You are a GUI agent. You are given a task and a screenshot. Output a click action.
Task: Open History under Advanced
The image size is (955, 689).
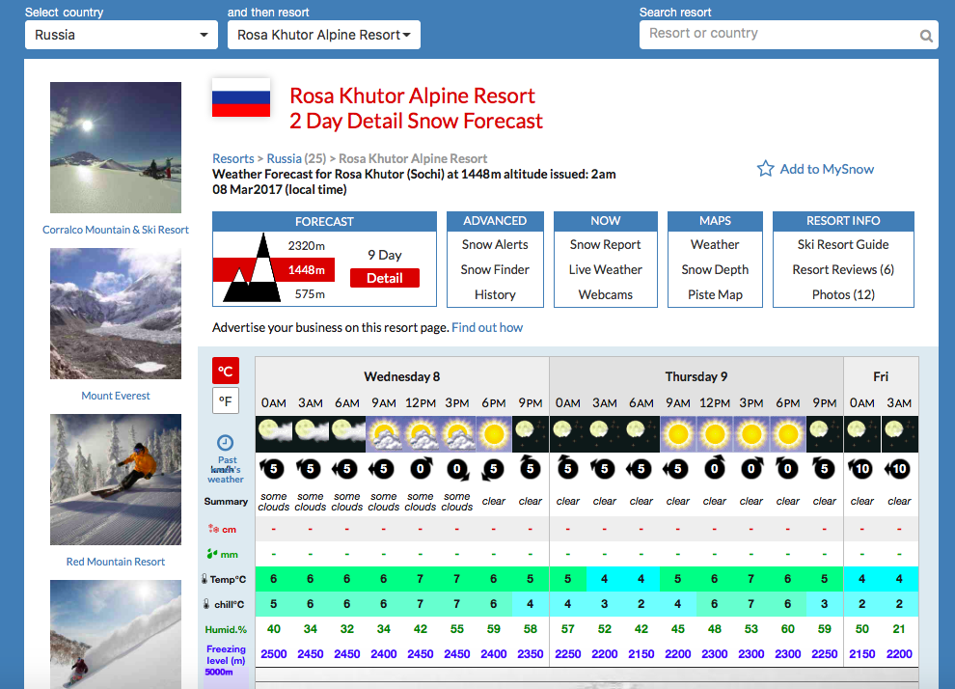(x=495, y=294)
